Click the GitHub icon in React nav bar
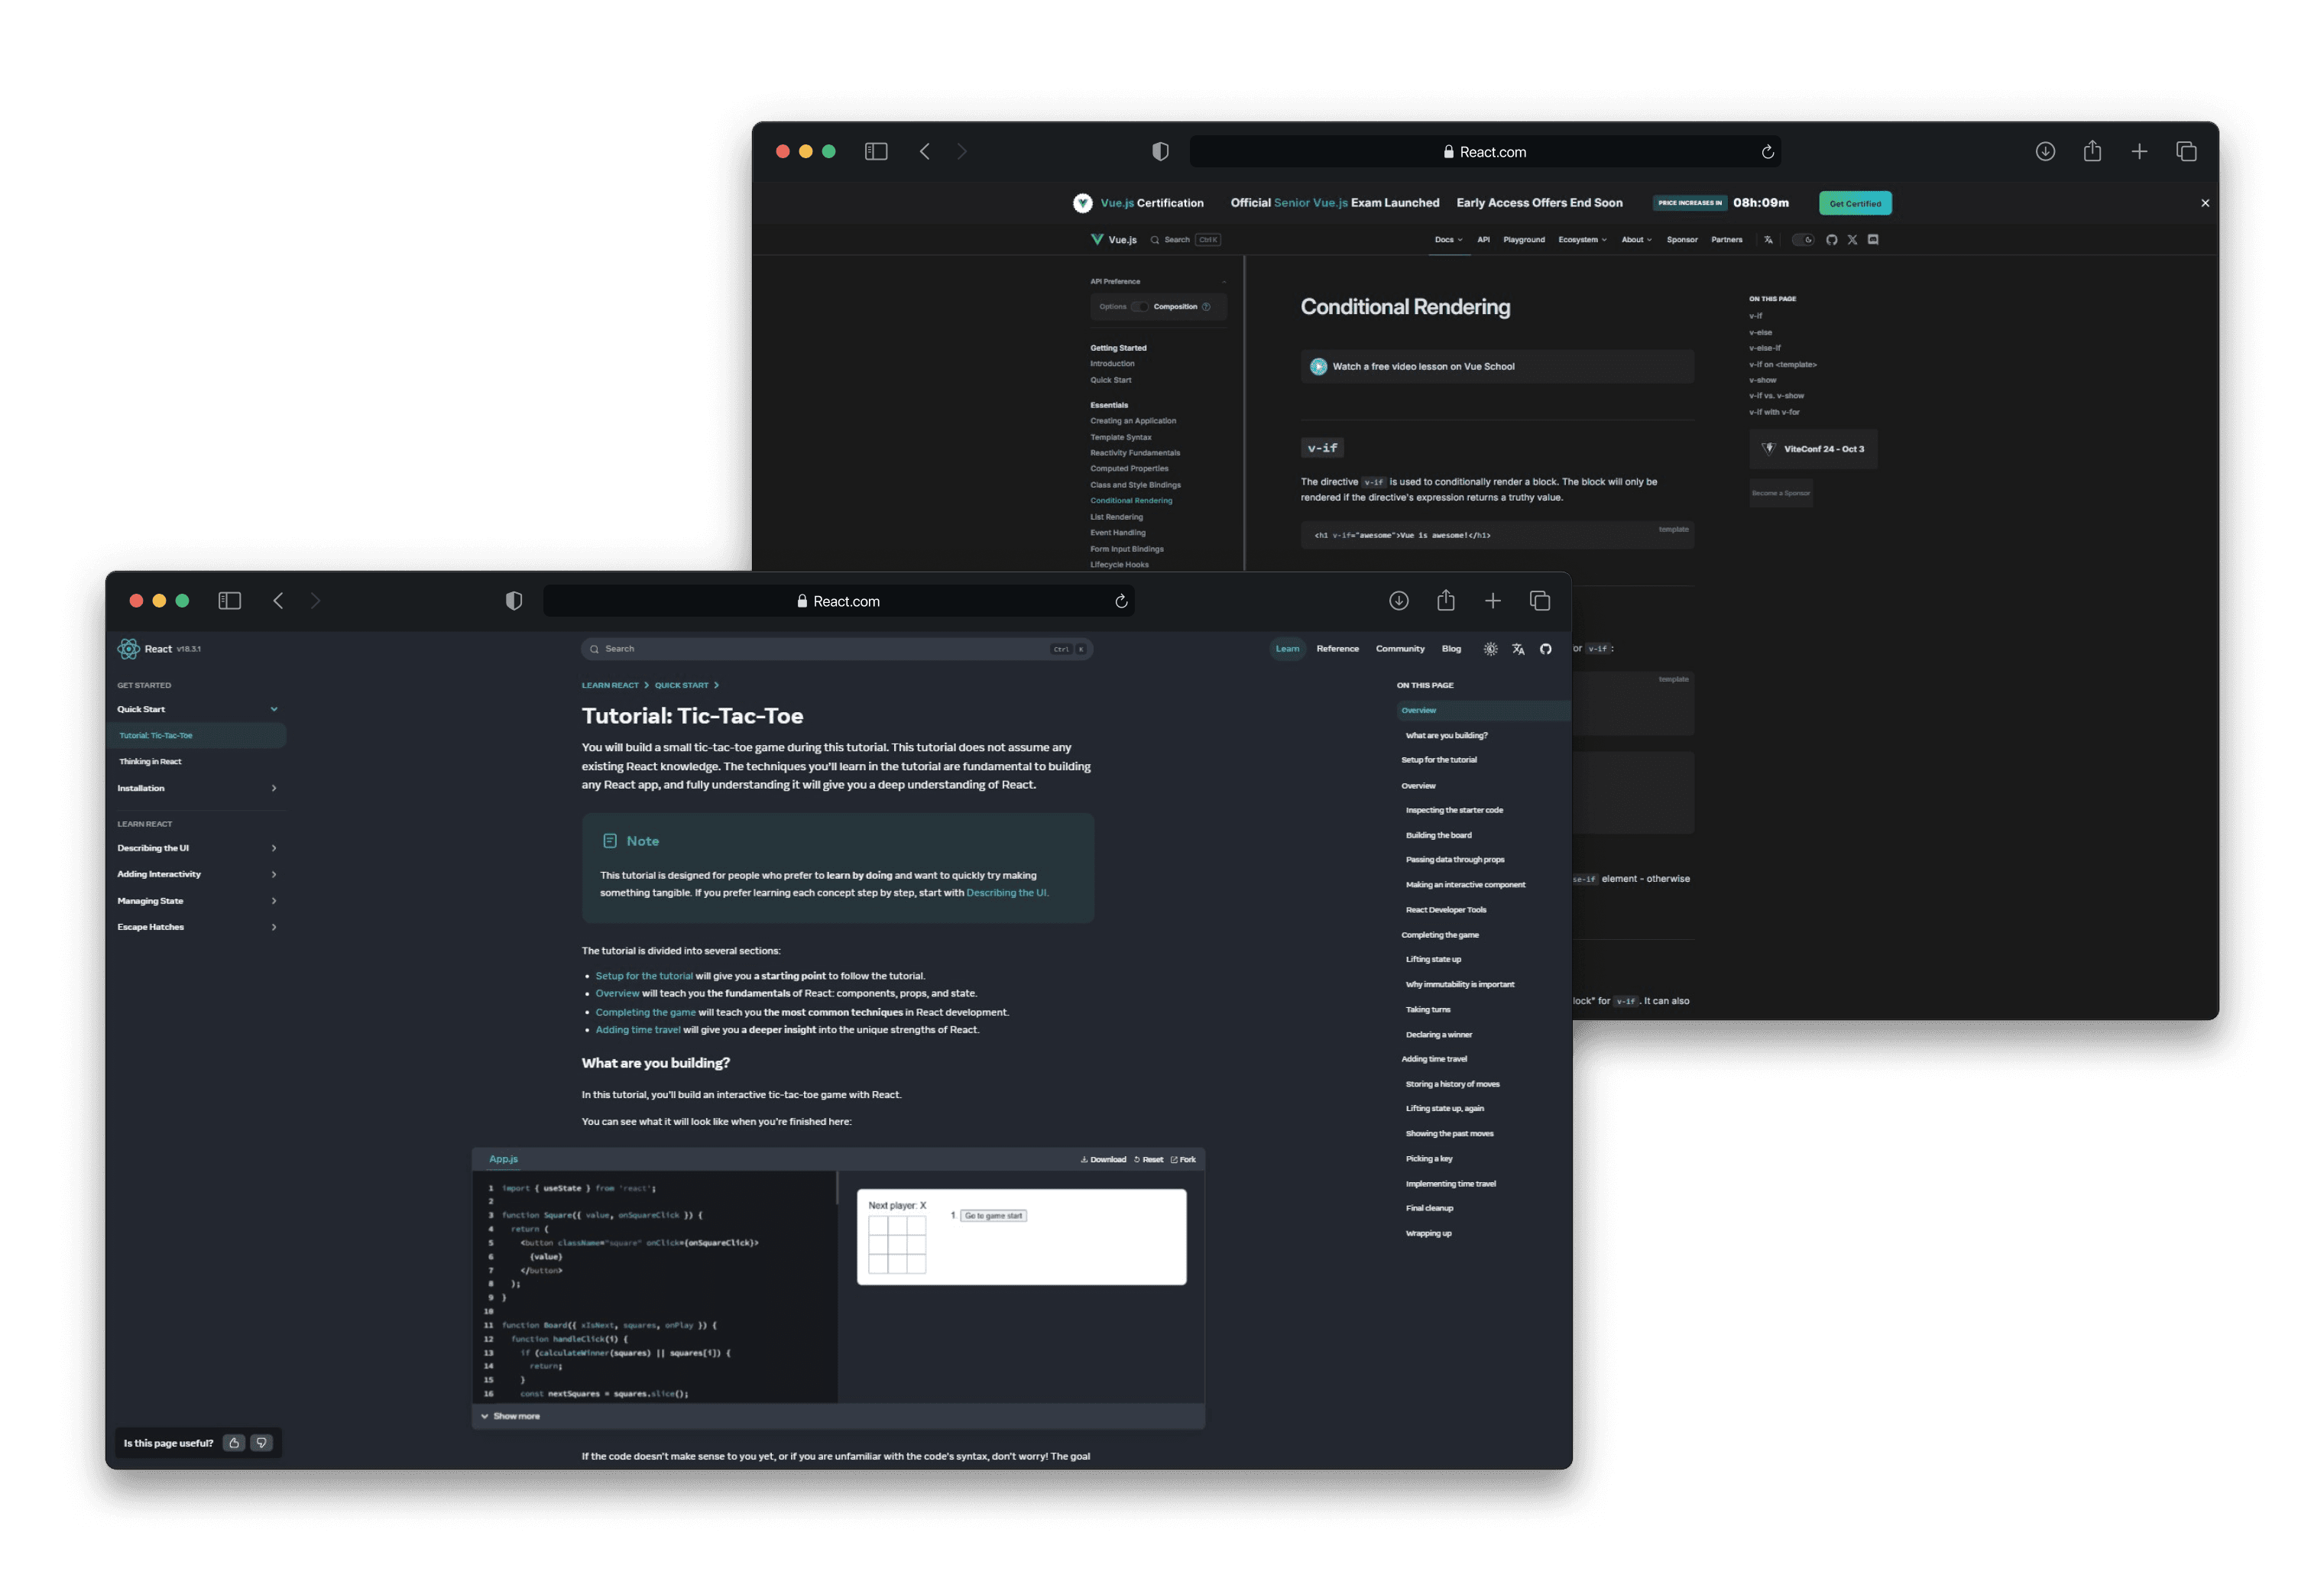The image size is (2324, 1591). (1545, 648)
